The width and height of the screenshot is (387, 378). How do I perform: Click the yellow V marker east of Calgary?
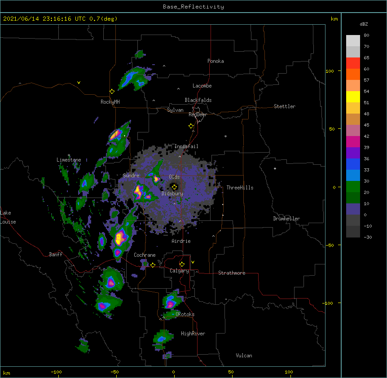pyautogui.click(x=193, y=262)
